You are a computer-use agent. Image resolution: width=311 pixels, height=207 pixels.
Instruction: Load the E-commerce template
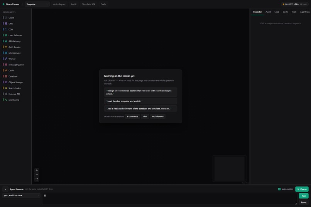pos(132,116)
